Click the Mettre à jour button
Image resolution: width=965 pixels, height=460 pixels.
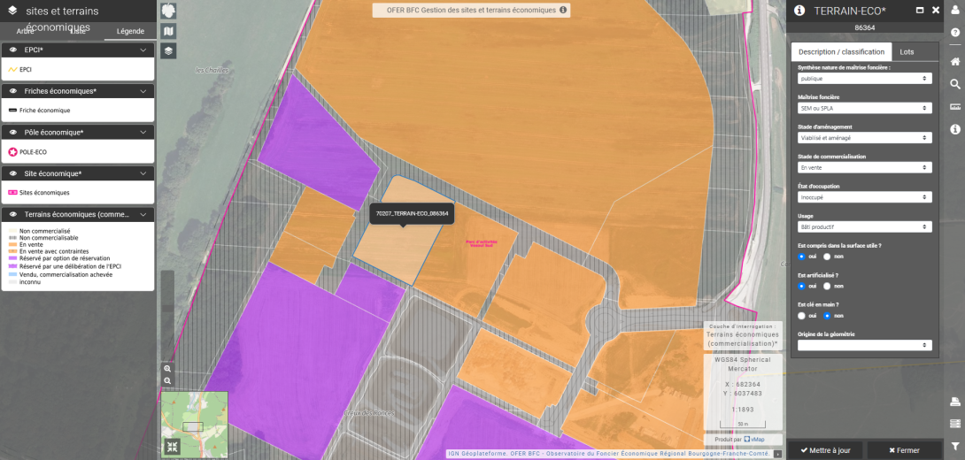tap(825, 450)
